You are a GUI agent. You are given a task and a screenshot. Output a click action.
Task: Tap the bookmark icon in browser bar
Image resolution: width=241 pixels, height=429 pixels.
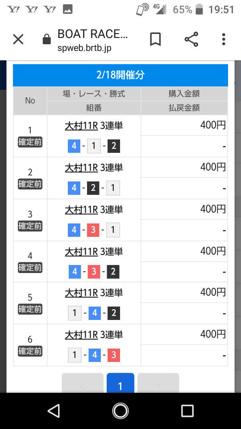pos(155,40)
